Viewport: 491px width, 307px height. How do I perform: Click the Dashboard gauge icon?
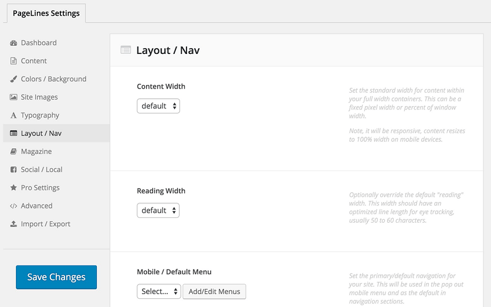click(x=13, y=43)
